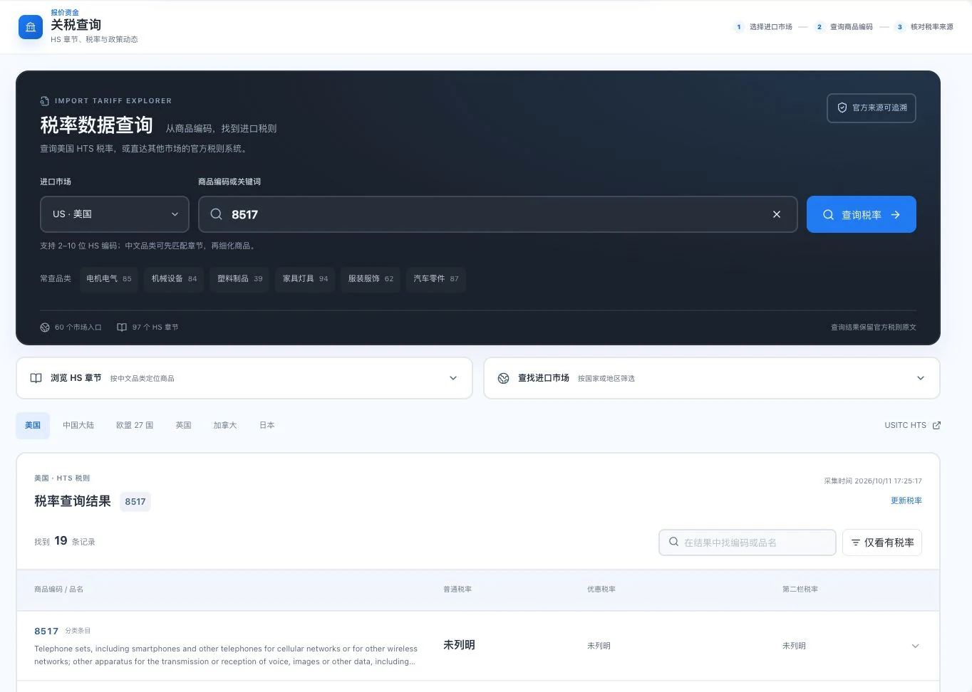Click the globe icon beside 查找进口市场

coord(503,378)
